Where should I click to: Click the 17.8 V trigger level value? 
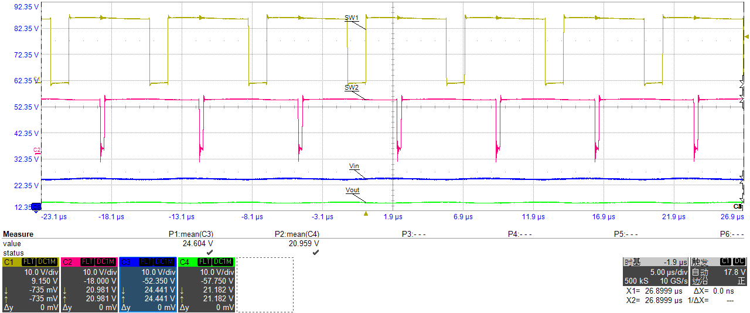[x=736, y=272]
